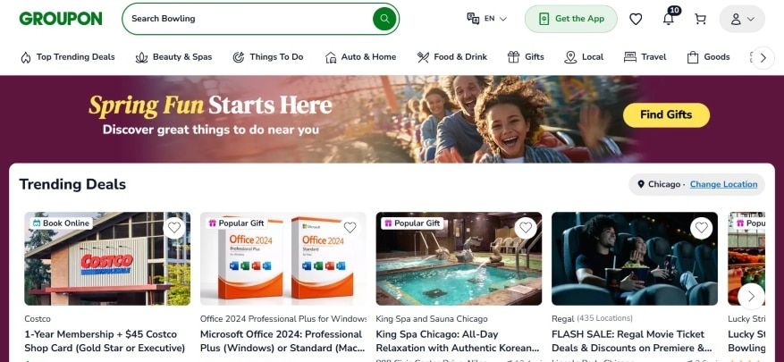Click the Trending Deals carousel next arrow

pyautogui.click(x=751, y=297)
